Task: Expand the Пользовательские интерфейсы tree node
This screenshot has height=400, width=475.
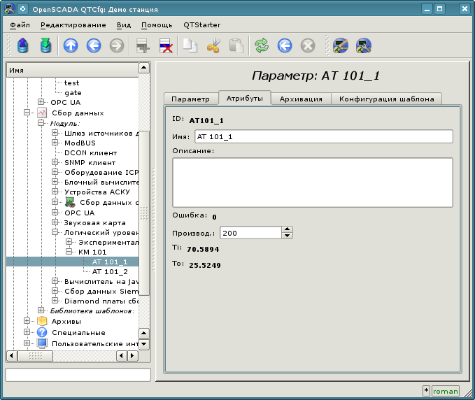Action: coord(27,343)
